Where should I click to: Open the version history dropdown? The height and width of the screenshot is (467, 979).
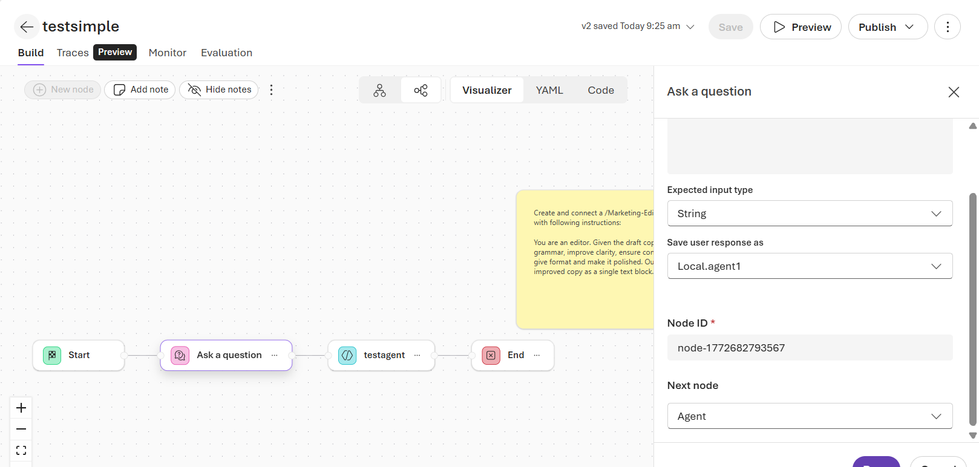coord(638,27)
